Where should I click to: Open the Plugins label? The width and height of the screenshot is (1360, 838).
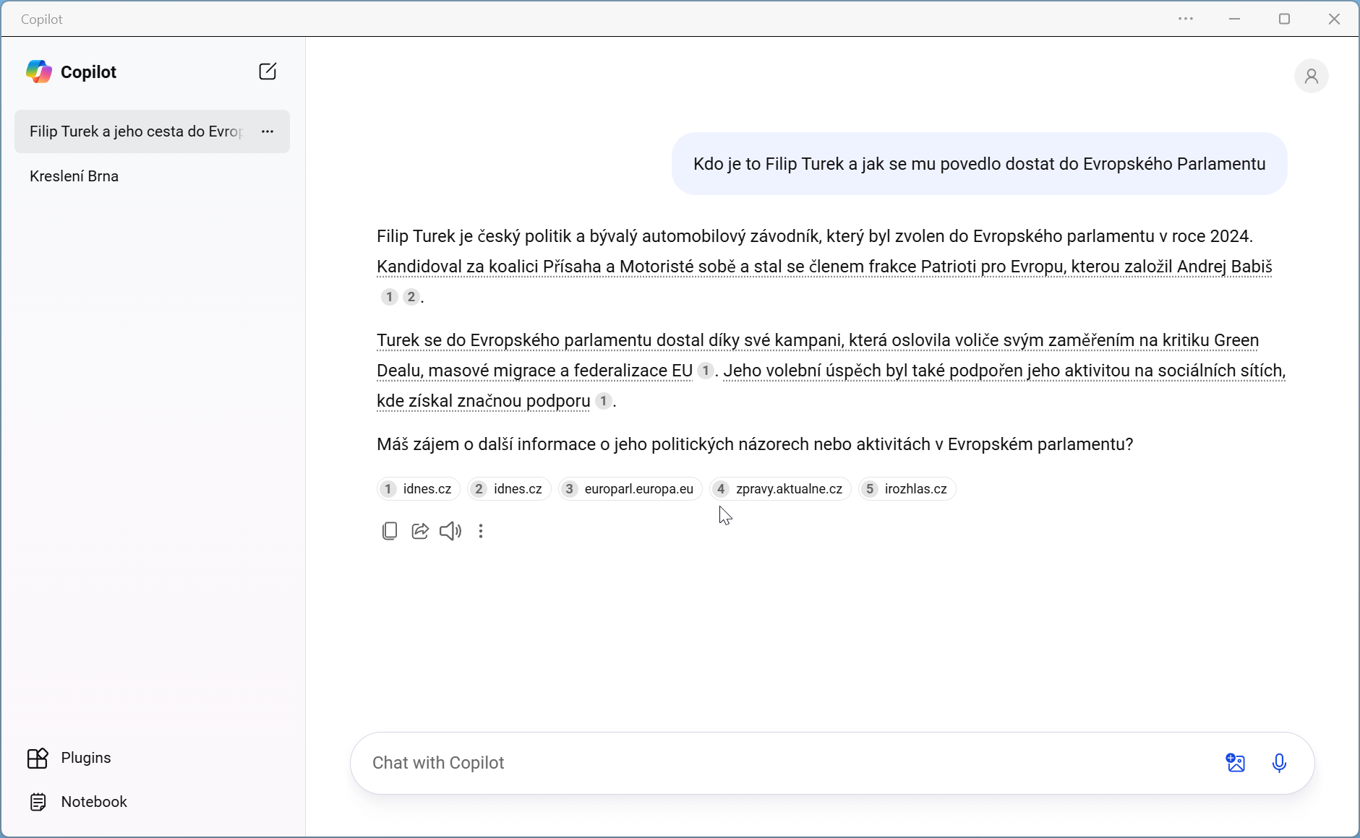coord(86,758)
